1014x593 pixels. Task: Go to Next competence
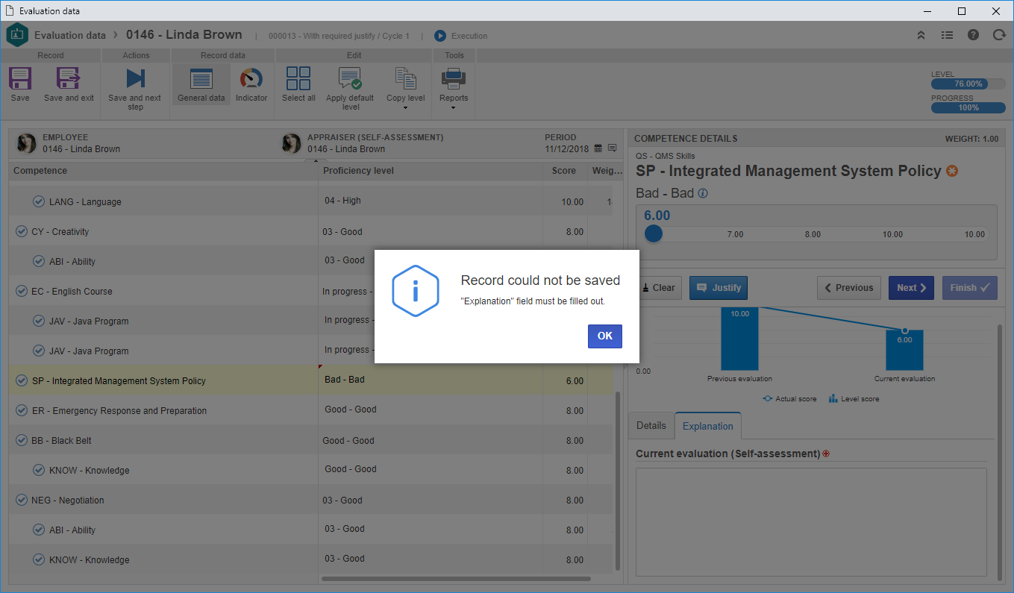click(911, 288)
